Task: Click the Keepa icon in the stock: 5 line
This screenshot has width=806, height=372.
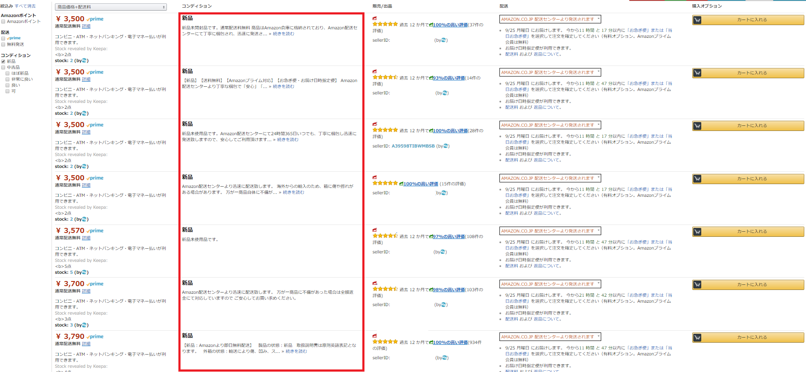Action: click(84, 272)
